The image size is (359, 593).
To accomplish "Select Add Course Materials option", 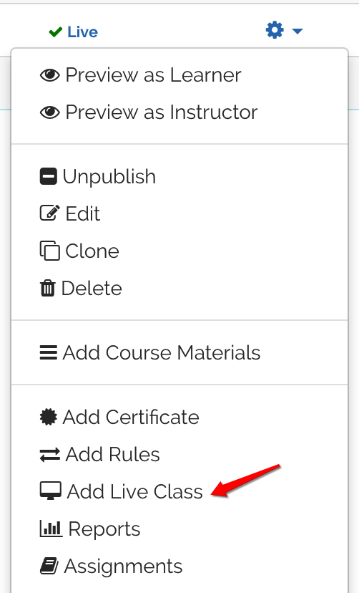I will [x=179, y=352].
